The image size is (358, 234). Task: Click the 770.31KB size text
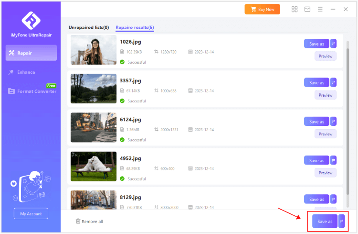tap(134, 207)
